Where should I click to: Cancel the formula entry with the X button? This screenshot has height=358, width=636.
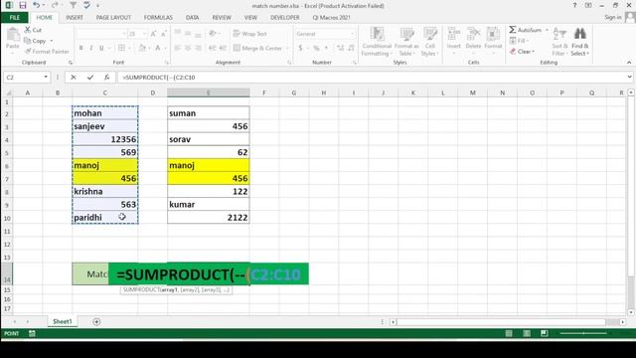tap(74, 78)
